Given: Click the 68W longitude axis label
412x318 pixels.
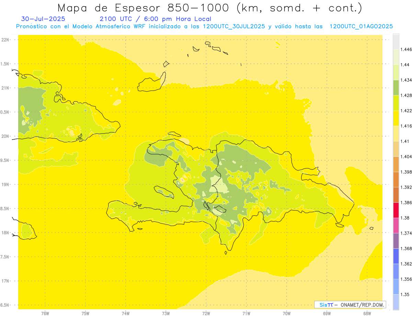Looking at the screenshot, I should [367, 313].
